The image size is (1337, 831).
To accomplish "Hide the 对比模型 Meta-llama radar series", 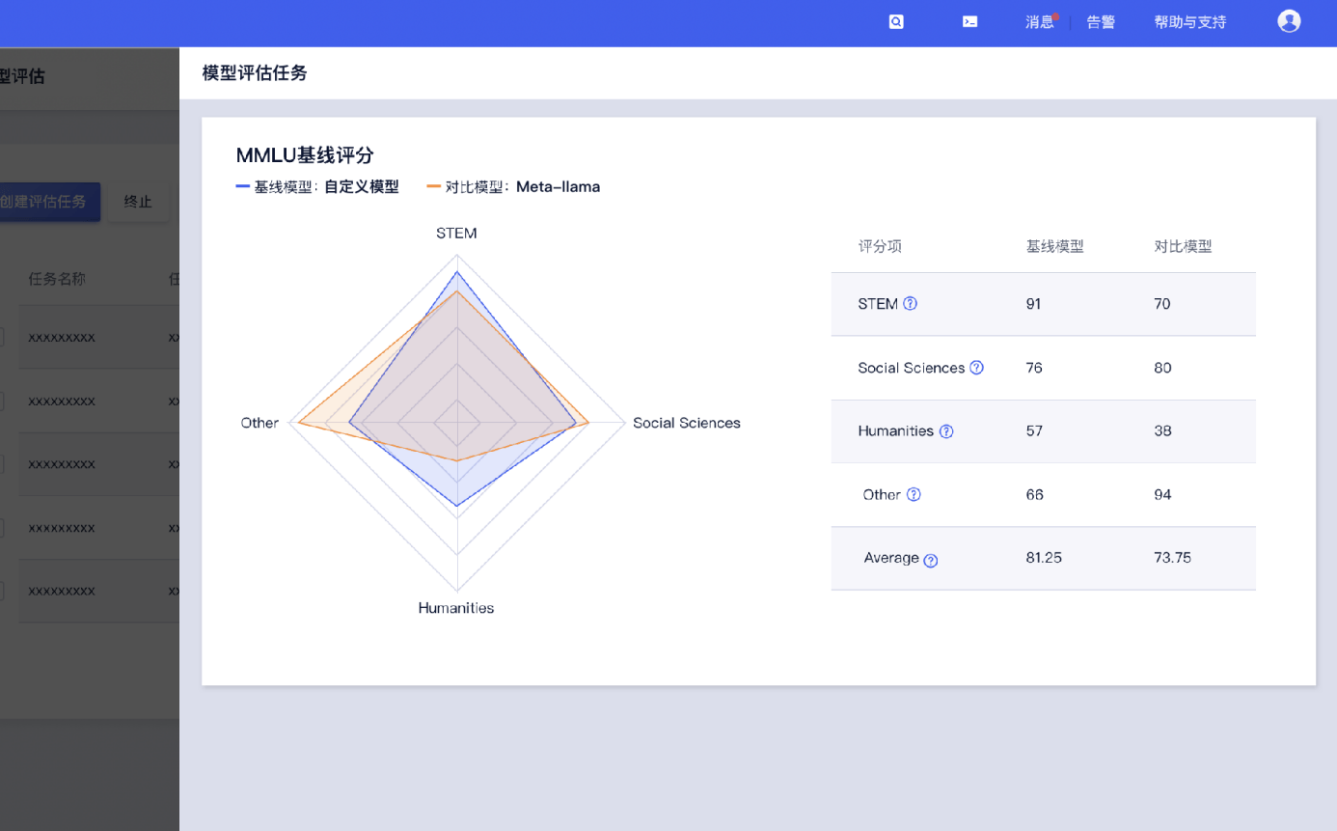I will [514, 186].
